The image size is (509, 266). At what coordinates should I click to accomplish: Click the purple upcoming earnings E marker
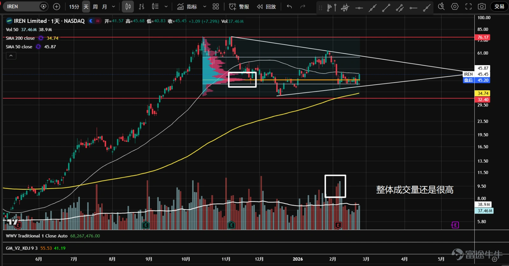[x=455, y=225]
